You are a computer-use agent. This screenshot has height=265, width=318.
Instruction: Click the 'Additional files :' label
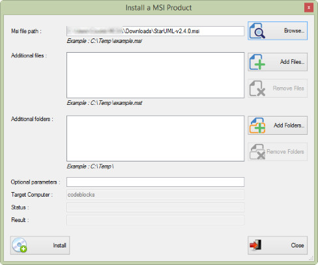coord(29,55)
